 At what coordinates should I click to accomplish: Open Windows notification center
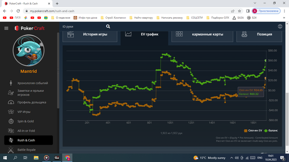pos(282,158)
